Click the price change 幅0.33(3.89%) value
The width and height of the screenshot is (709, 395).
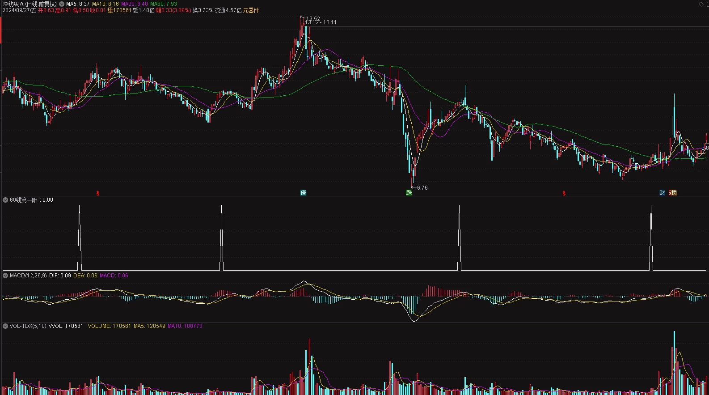173,10
